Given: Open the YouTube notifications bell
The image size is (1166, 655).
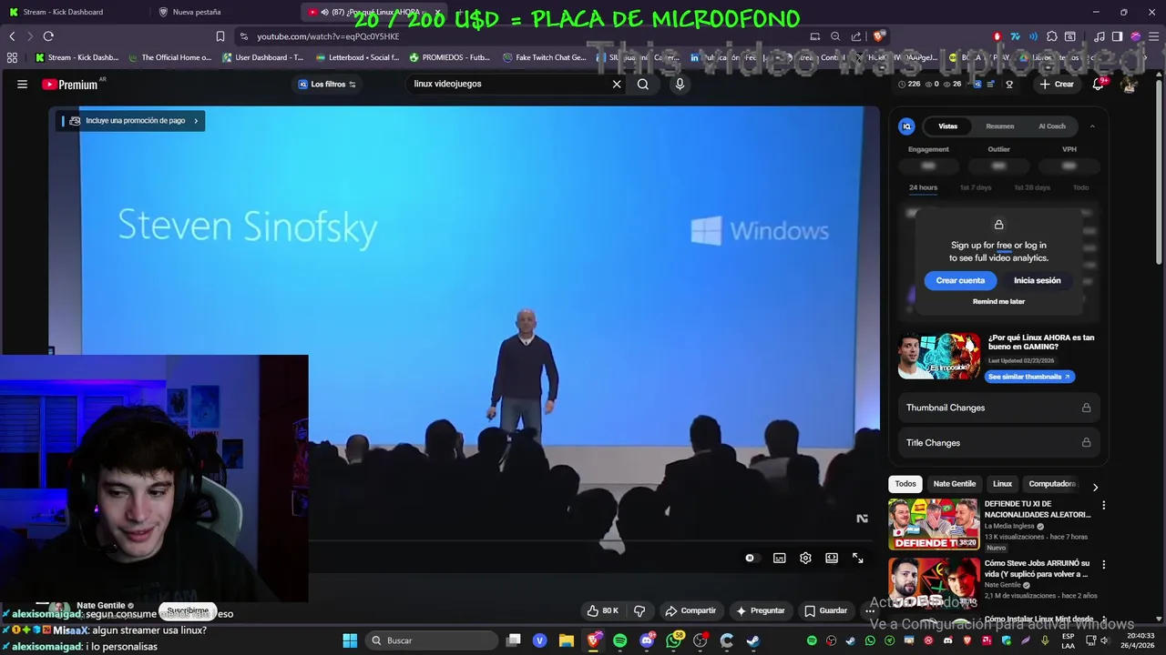Looking at the screenshot, I should coord(1099,84).
